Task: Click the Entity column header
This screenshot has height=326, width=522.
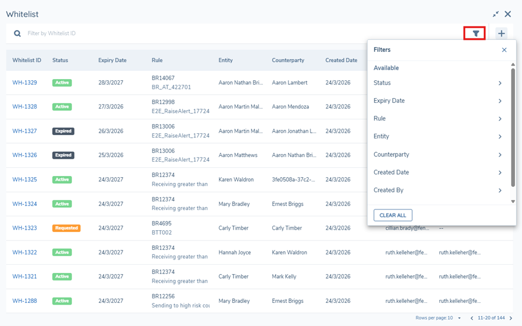Action: 225,60
